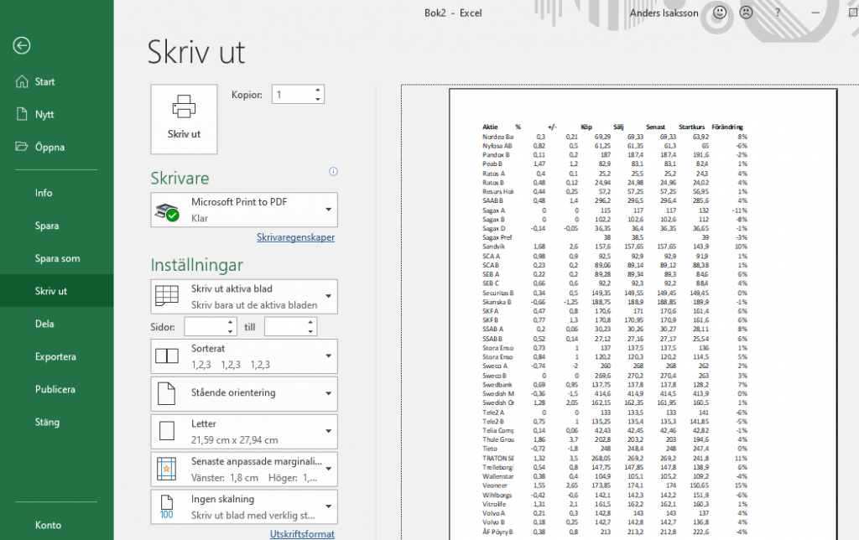Open the printer selection dropdown
Viewport: 859px width, 540px height.
click(x=329, y=210)
